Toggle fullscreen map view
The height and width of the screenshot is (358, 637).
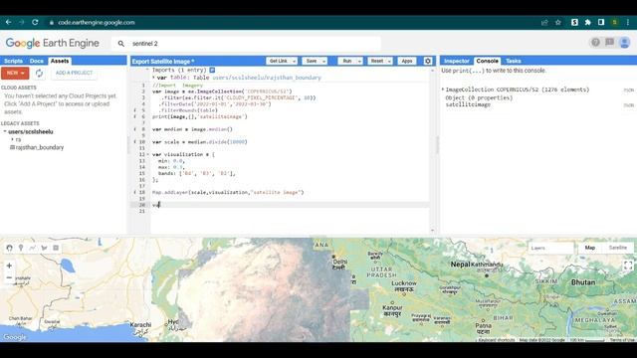628,266
